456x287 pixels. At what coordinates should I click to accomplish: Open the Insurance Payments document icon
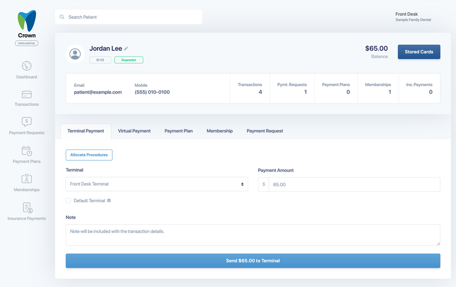coord(27,208)
